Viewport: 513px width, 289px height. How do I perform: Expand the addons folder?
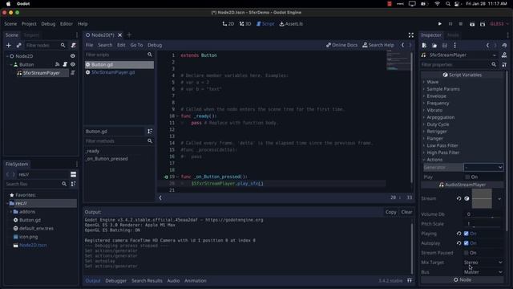click(10, 212)
